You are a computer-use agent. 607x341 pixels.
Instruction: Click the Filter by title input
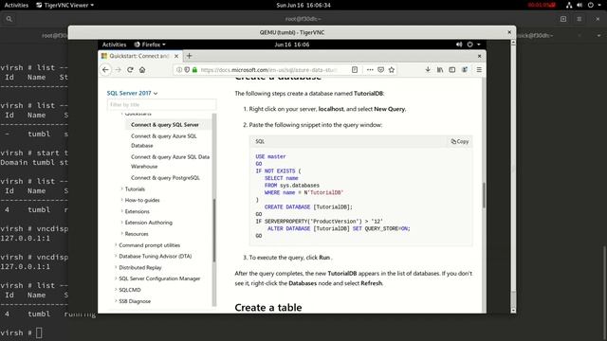click(x=161, y=105)
